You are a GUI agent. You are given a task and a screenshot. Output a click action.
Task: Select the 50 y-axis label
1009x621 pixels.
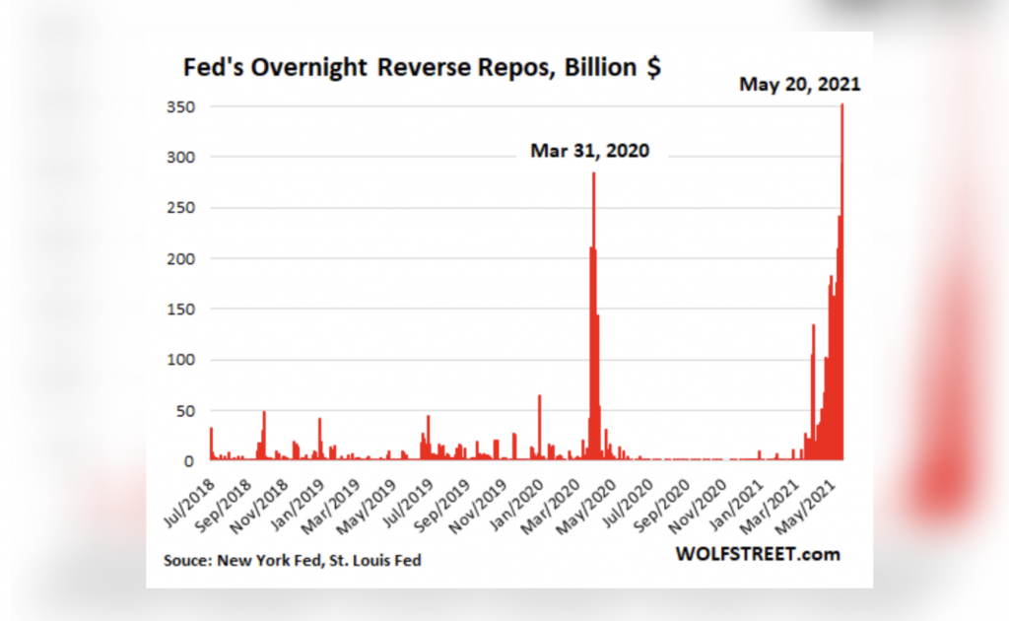tap(188, 410)
